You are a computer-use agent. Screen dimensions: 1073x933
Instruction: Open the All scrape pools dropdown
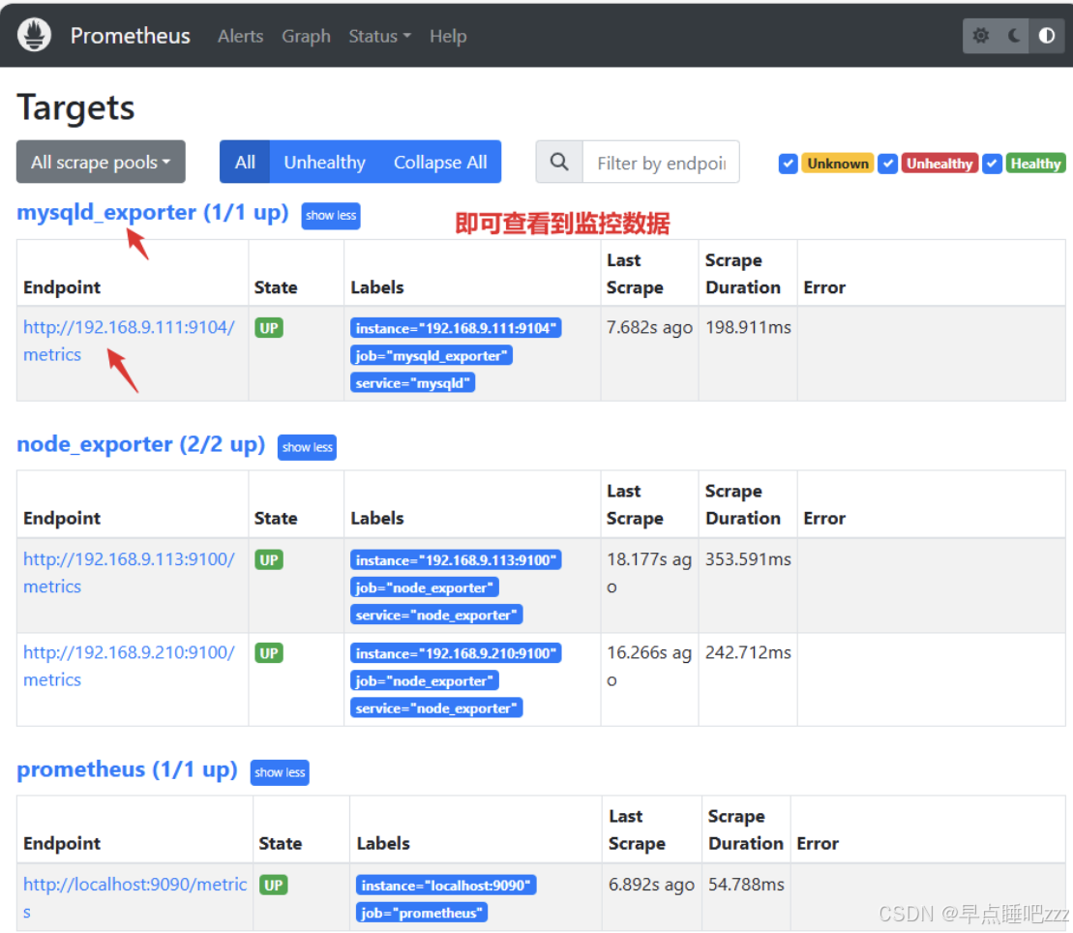coord(101,163)
